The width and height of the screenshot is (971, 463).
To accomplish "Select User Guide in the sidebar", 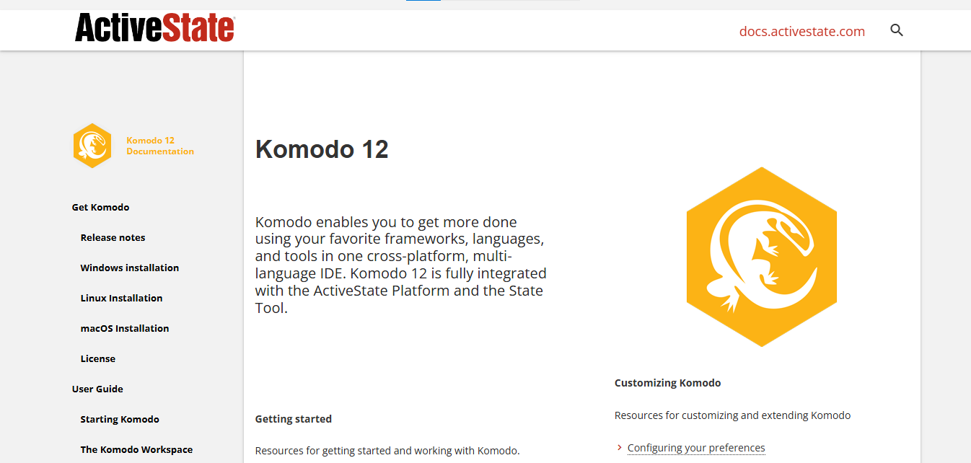I will tap(97, 389).
